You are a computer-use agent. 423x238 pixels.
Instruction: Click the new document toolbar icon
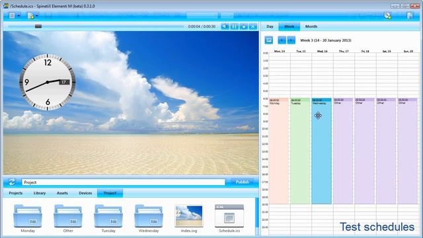(30, 16)
